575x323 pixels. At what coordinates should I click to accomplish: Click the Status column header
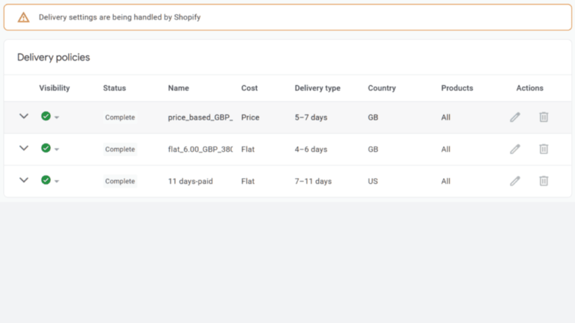115,88
